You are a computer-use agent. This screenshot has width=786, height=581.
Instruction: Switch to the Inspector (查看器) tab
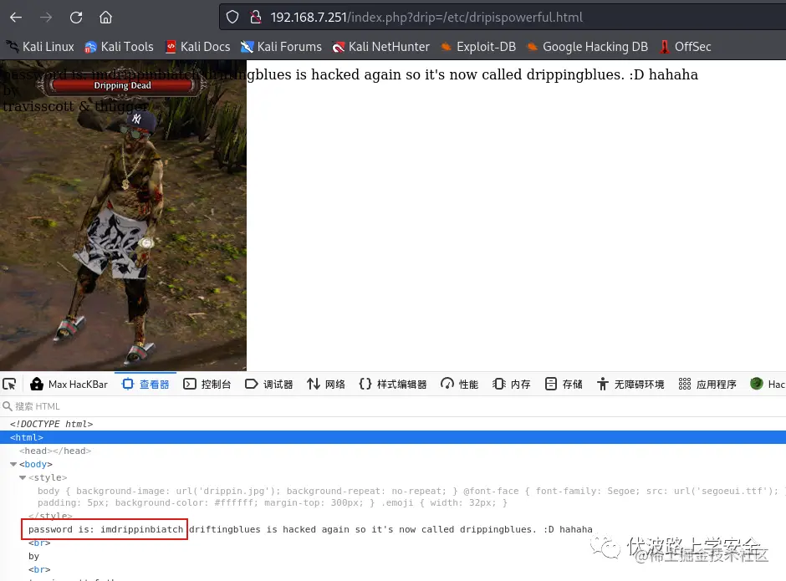[145, 385]
